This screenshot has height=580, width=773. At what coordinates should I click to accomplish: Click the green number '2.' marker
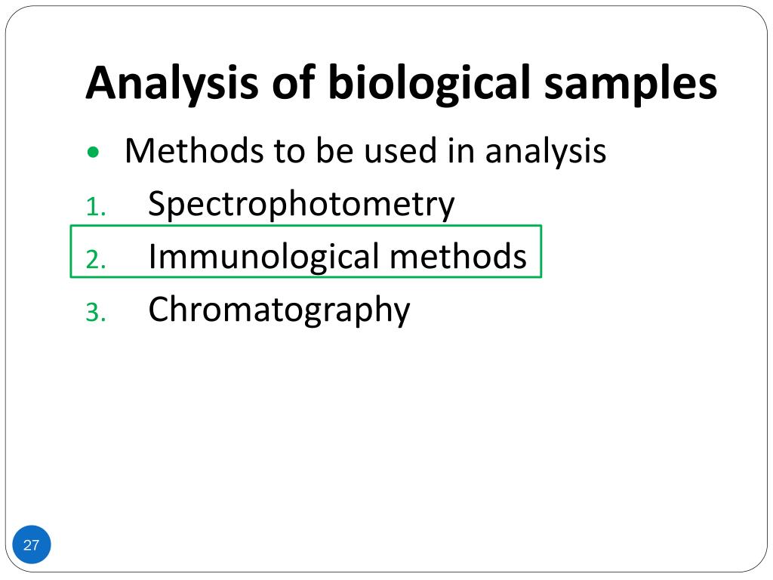96,260
